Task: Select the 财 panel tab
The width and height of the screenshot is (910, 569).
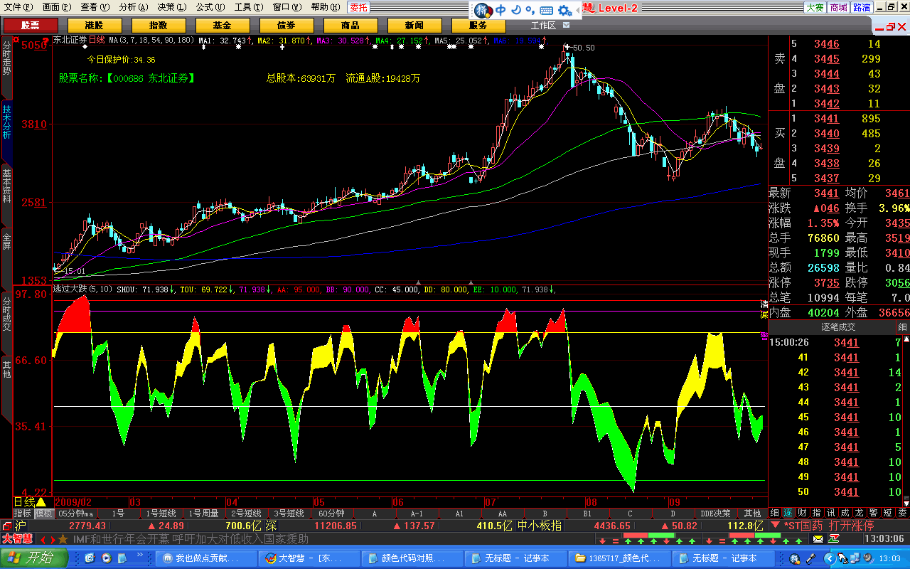Action: tap(802, 513)
